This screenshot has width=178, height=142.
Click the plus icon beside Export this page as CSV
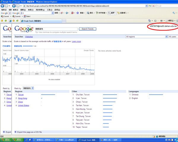coord(15,132)
